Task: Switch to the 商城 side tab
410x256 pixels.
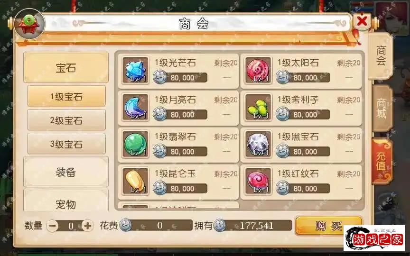Action: (382, 108)
